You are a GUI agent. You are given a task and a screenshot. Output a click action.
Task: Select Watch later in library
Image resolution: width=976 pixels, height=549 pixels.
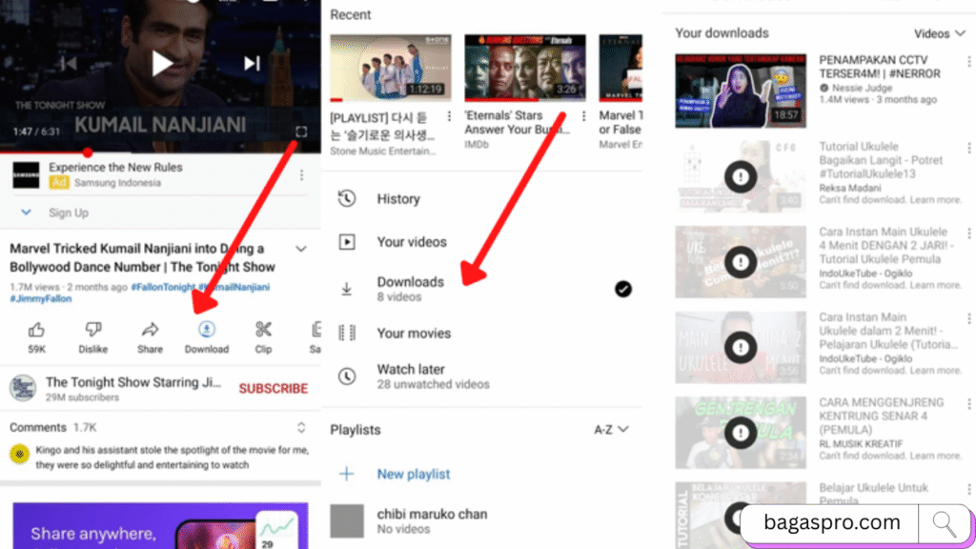pyautogui.click(x=410, y=370)
